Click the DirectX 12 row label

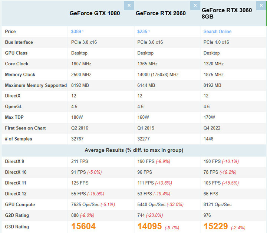click(16, 194)
